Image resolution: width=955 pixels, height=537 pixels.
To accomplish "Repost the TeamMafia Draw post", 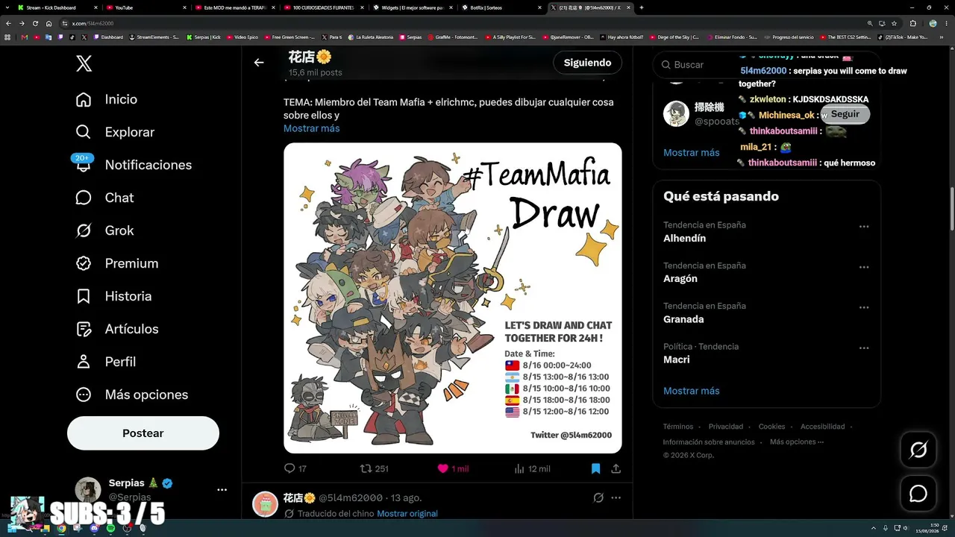I will (x=374, y=468).
